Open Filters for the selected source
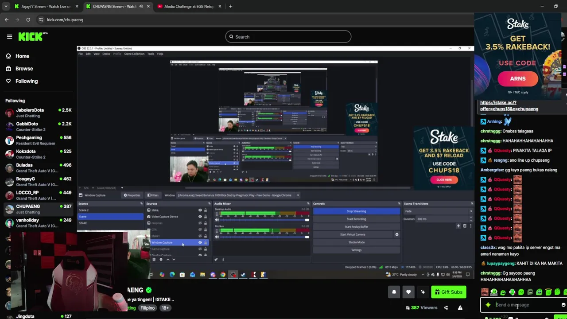The width and height of the screenshot is (567, 319). coord(153,195)
